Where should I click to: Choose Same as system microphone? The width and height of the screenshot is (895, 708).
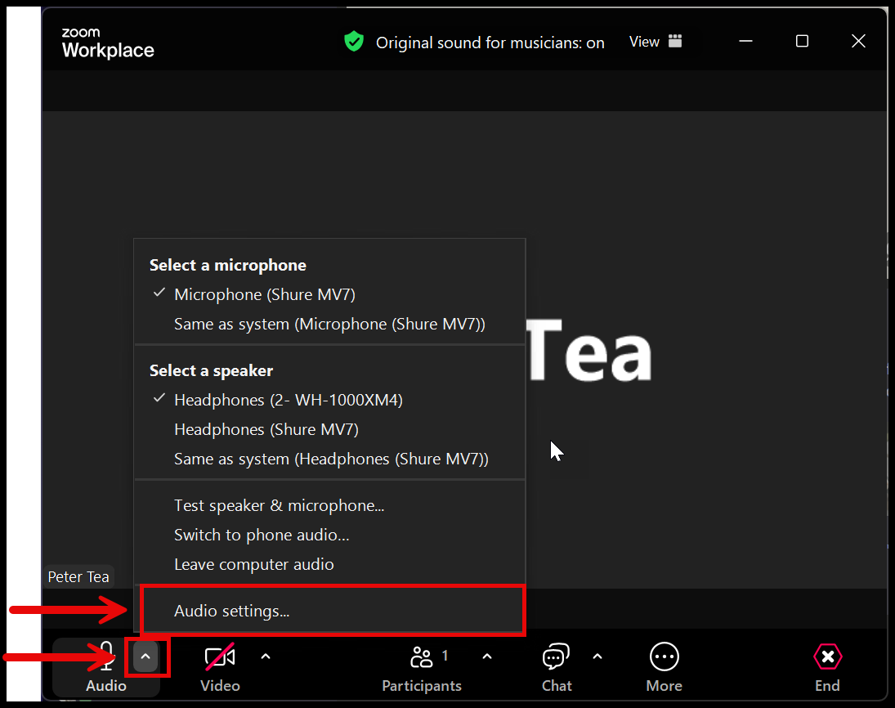329,325
